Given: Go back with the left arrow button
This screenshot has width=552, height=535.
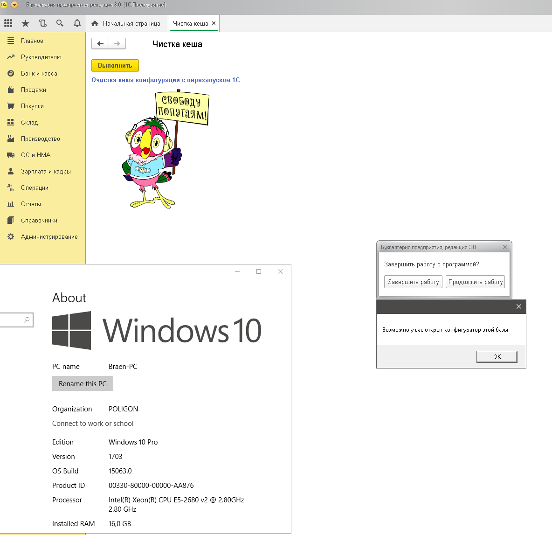Looking at the screenshot, I should 100,44.
